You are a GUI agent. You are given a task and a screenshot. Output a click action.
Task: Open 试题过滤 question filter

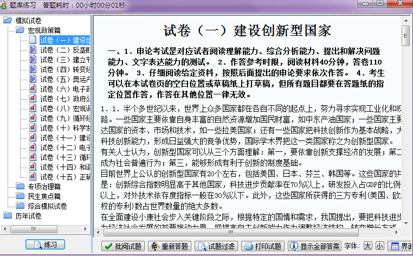[216, 246]
